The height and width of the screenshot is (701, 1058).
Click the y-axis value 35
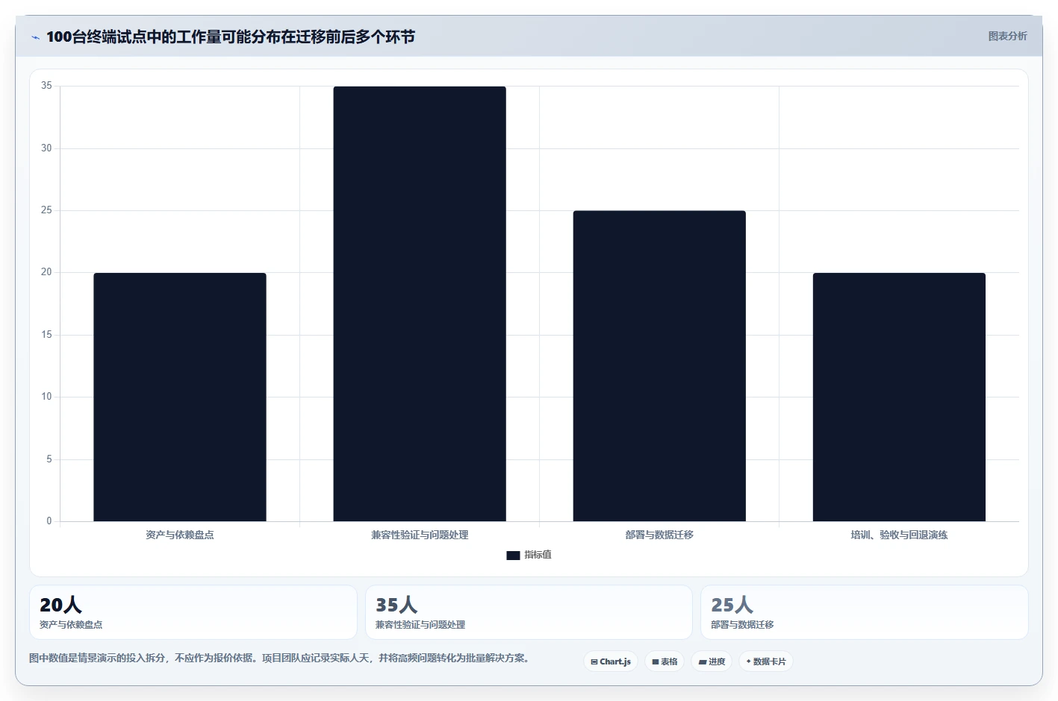click(x=46, y=86)
